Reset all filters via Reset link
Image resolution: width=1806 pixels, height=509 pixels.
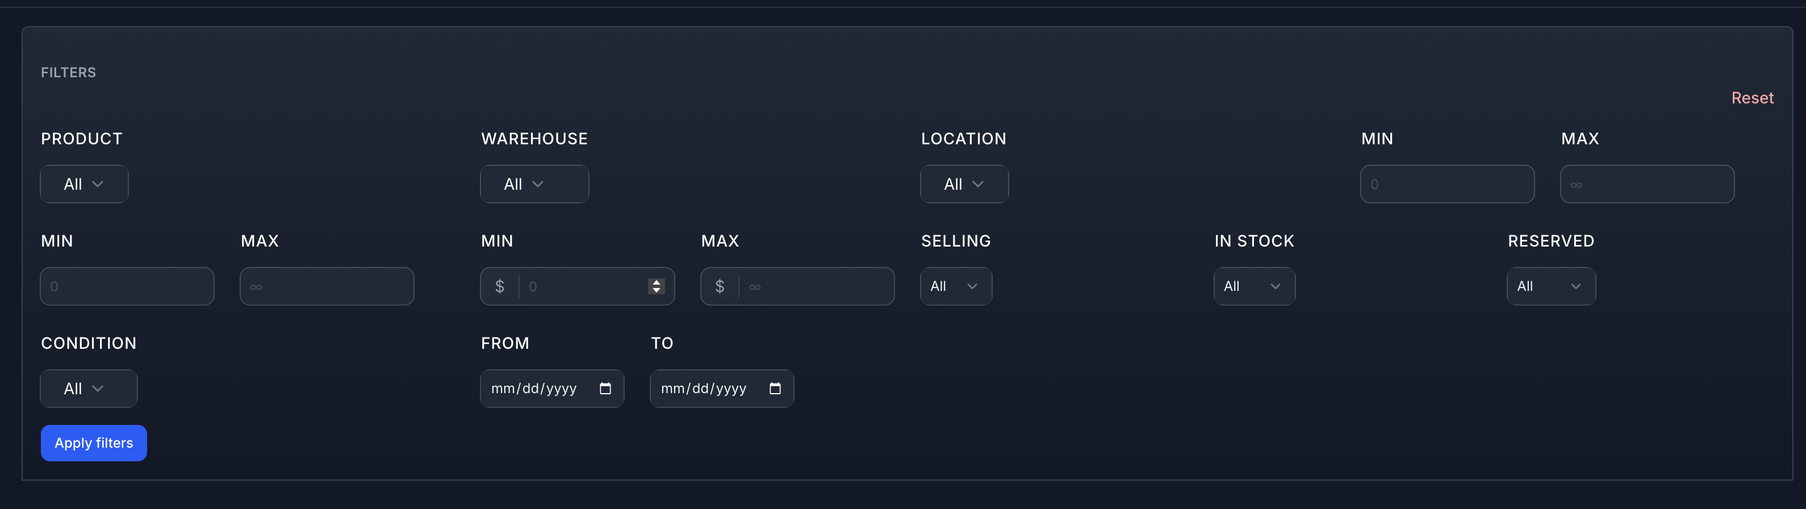[x=1752, y=98]
